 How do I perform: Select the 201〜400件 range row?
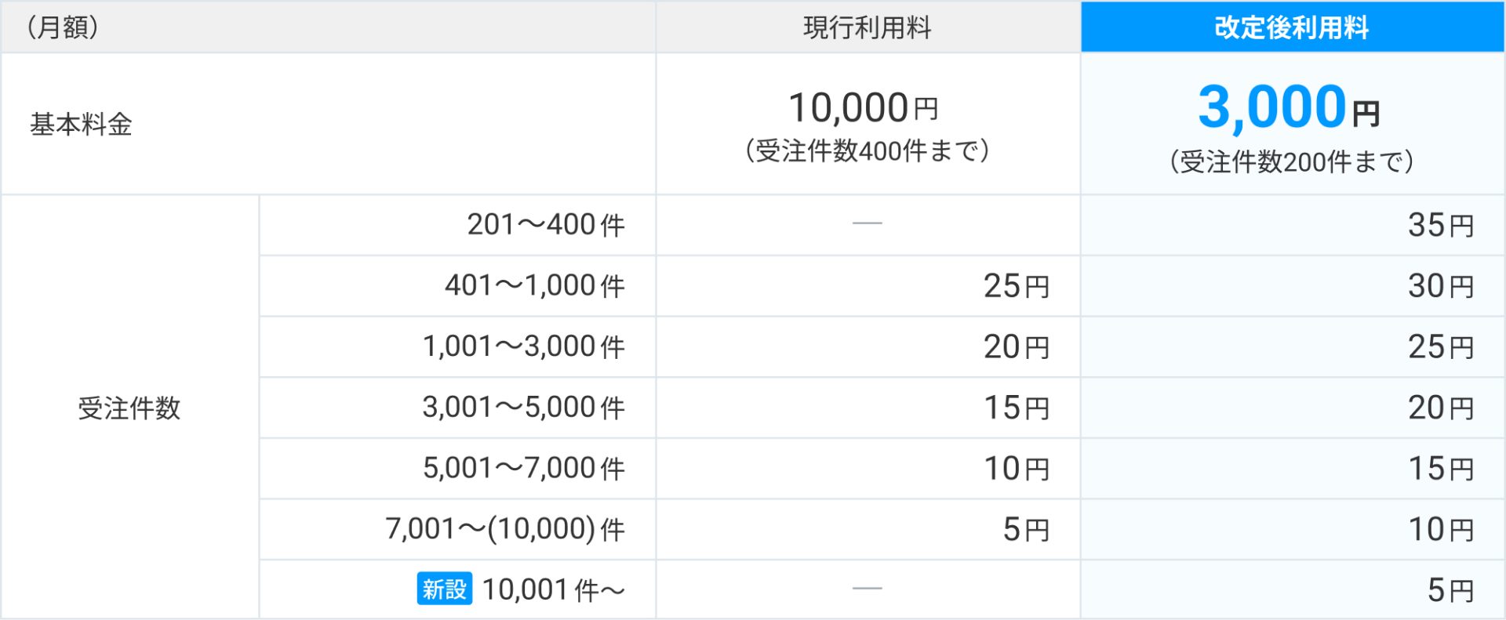click(882, 225)
